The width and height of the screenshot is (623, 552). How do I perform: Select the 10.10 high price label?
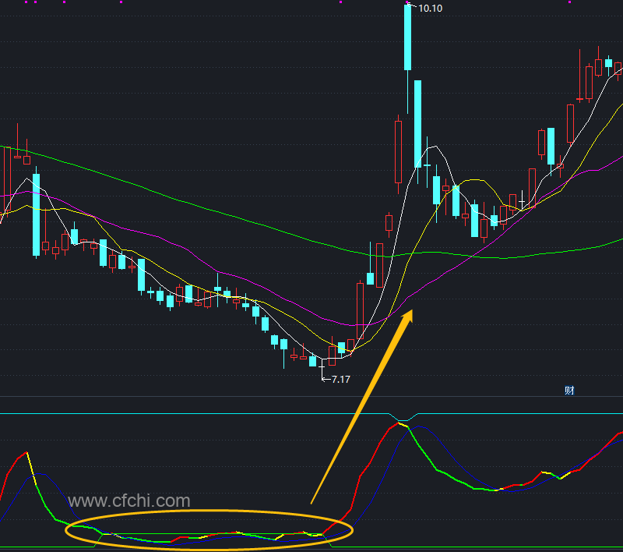pos(430,9)
